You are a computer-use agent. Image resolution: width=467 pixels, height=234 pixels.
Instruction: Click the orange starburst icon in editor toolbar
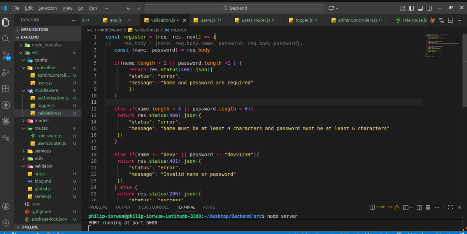(432, 20)
